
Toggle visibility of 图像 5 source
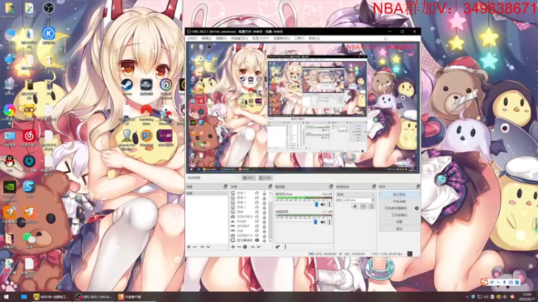pyautogui.click(x=257, y=193)
